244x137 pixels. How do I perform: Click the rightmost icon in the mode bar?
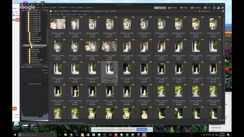point(223,8)
